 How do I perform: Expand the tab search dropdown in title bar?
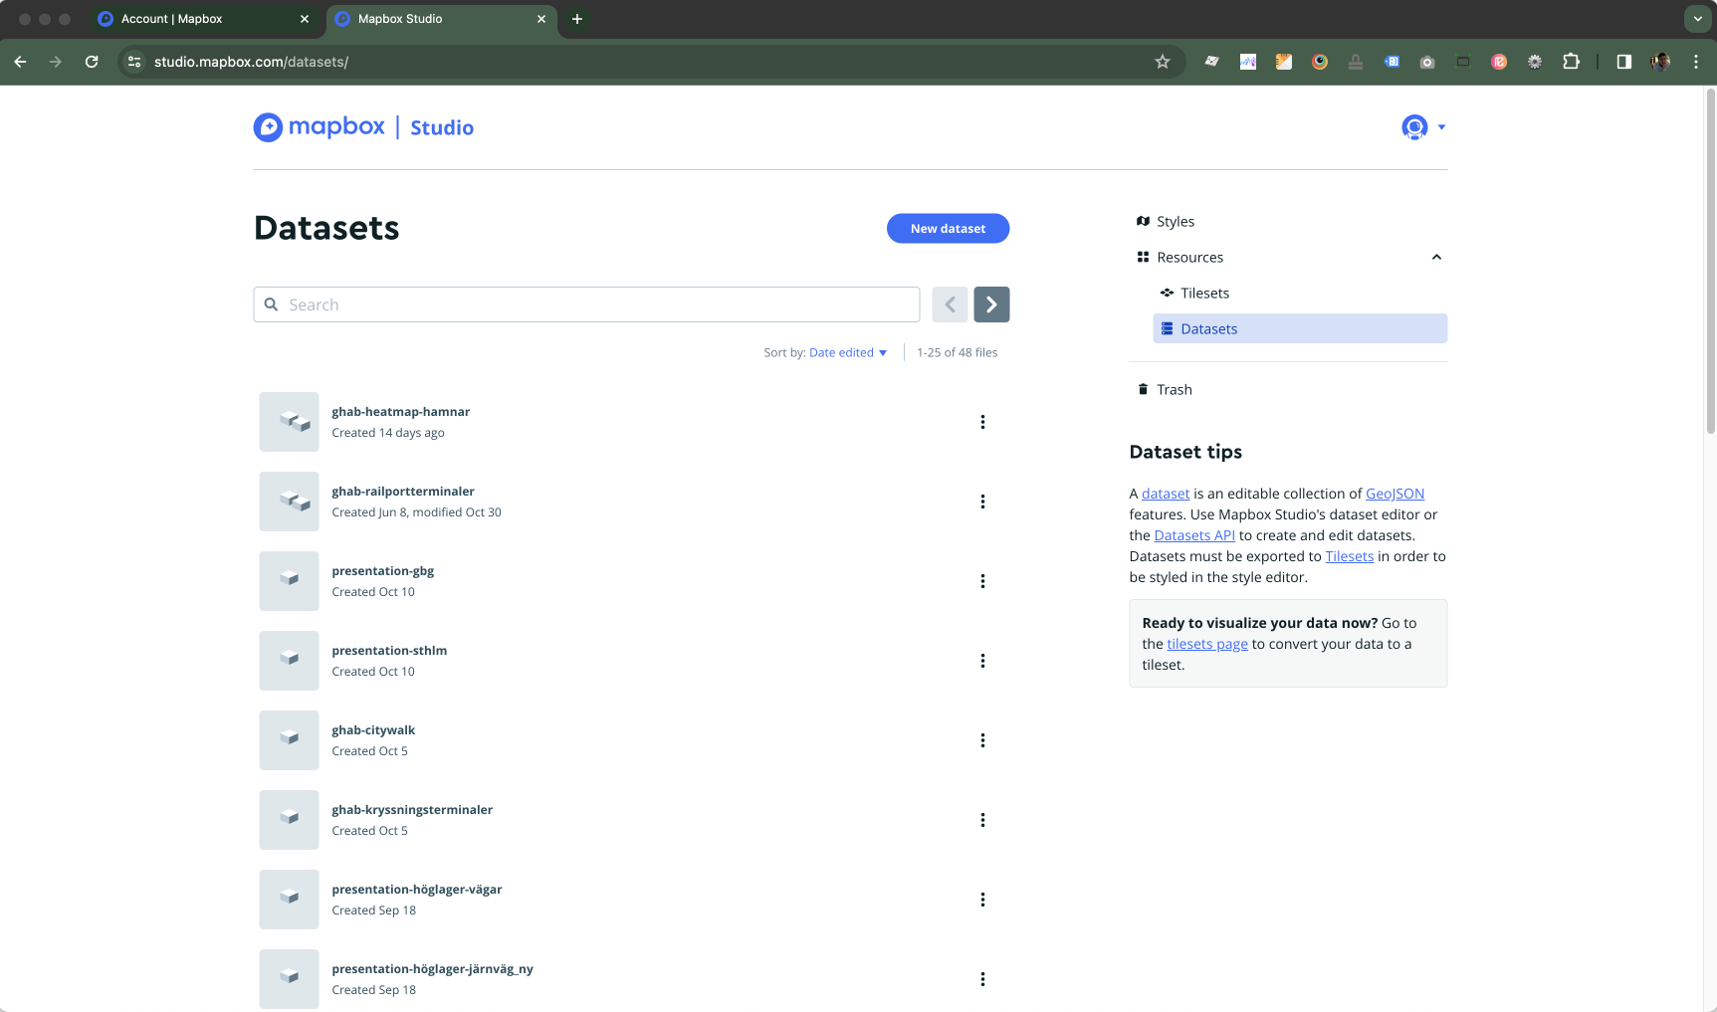pos(1697,19)
